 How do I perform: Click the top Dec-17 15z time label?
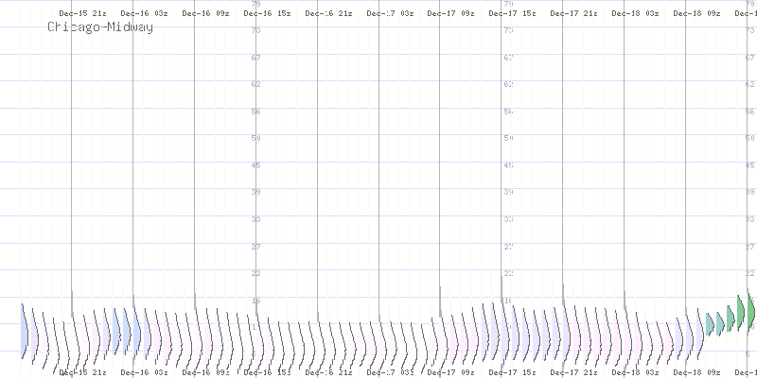tap(512, 13)
